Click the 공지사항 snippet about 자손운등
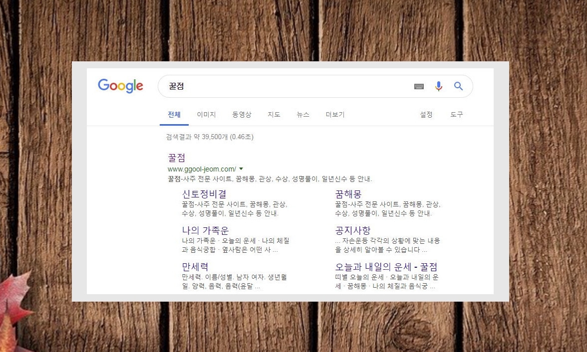The image size is (587, 352). pos(387,245)
